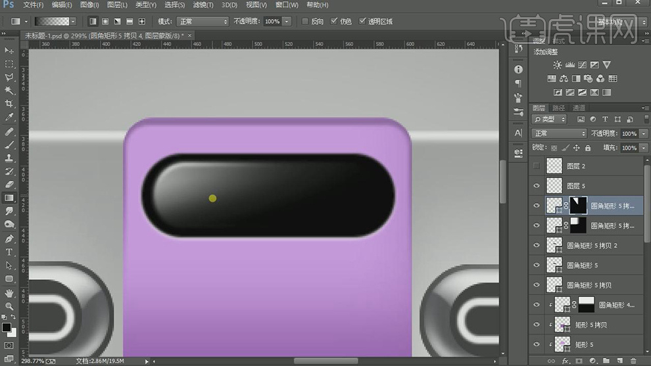Add a Levels adjustment
The image size is (651, 366).
(569, 65)
